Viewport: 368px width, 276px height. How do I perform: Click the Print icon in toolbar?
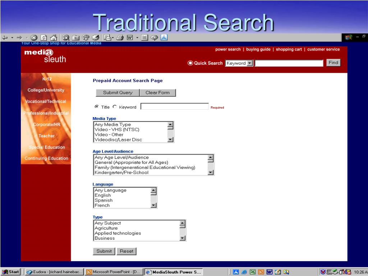coord(120,37)
